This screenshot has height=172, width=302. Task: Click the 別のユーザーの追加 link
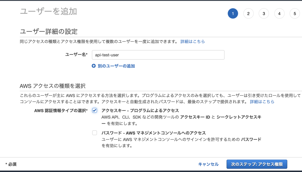[x=116, y=66]
